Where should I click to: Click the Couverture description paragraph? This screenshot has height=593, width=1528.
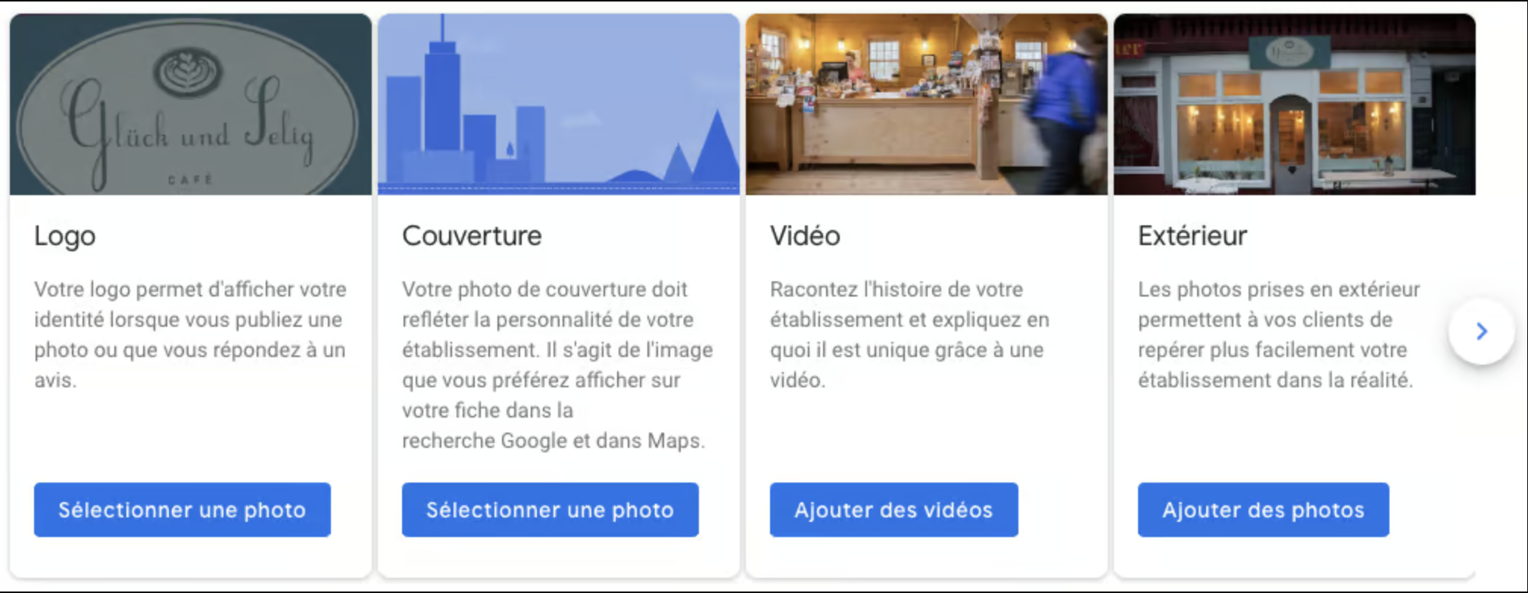click(557, 365)
